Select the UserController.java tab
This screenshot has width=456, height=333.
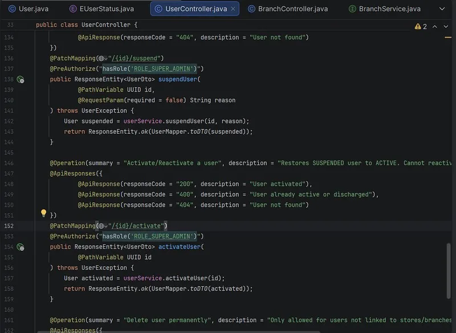click(x=196, y=9)
